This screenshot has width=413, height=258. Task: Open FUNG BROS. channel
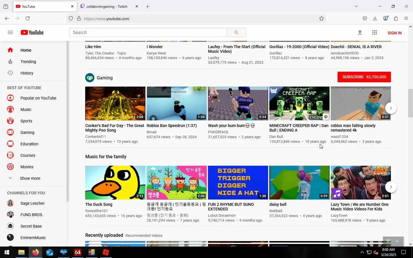coord(32,215)
